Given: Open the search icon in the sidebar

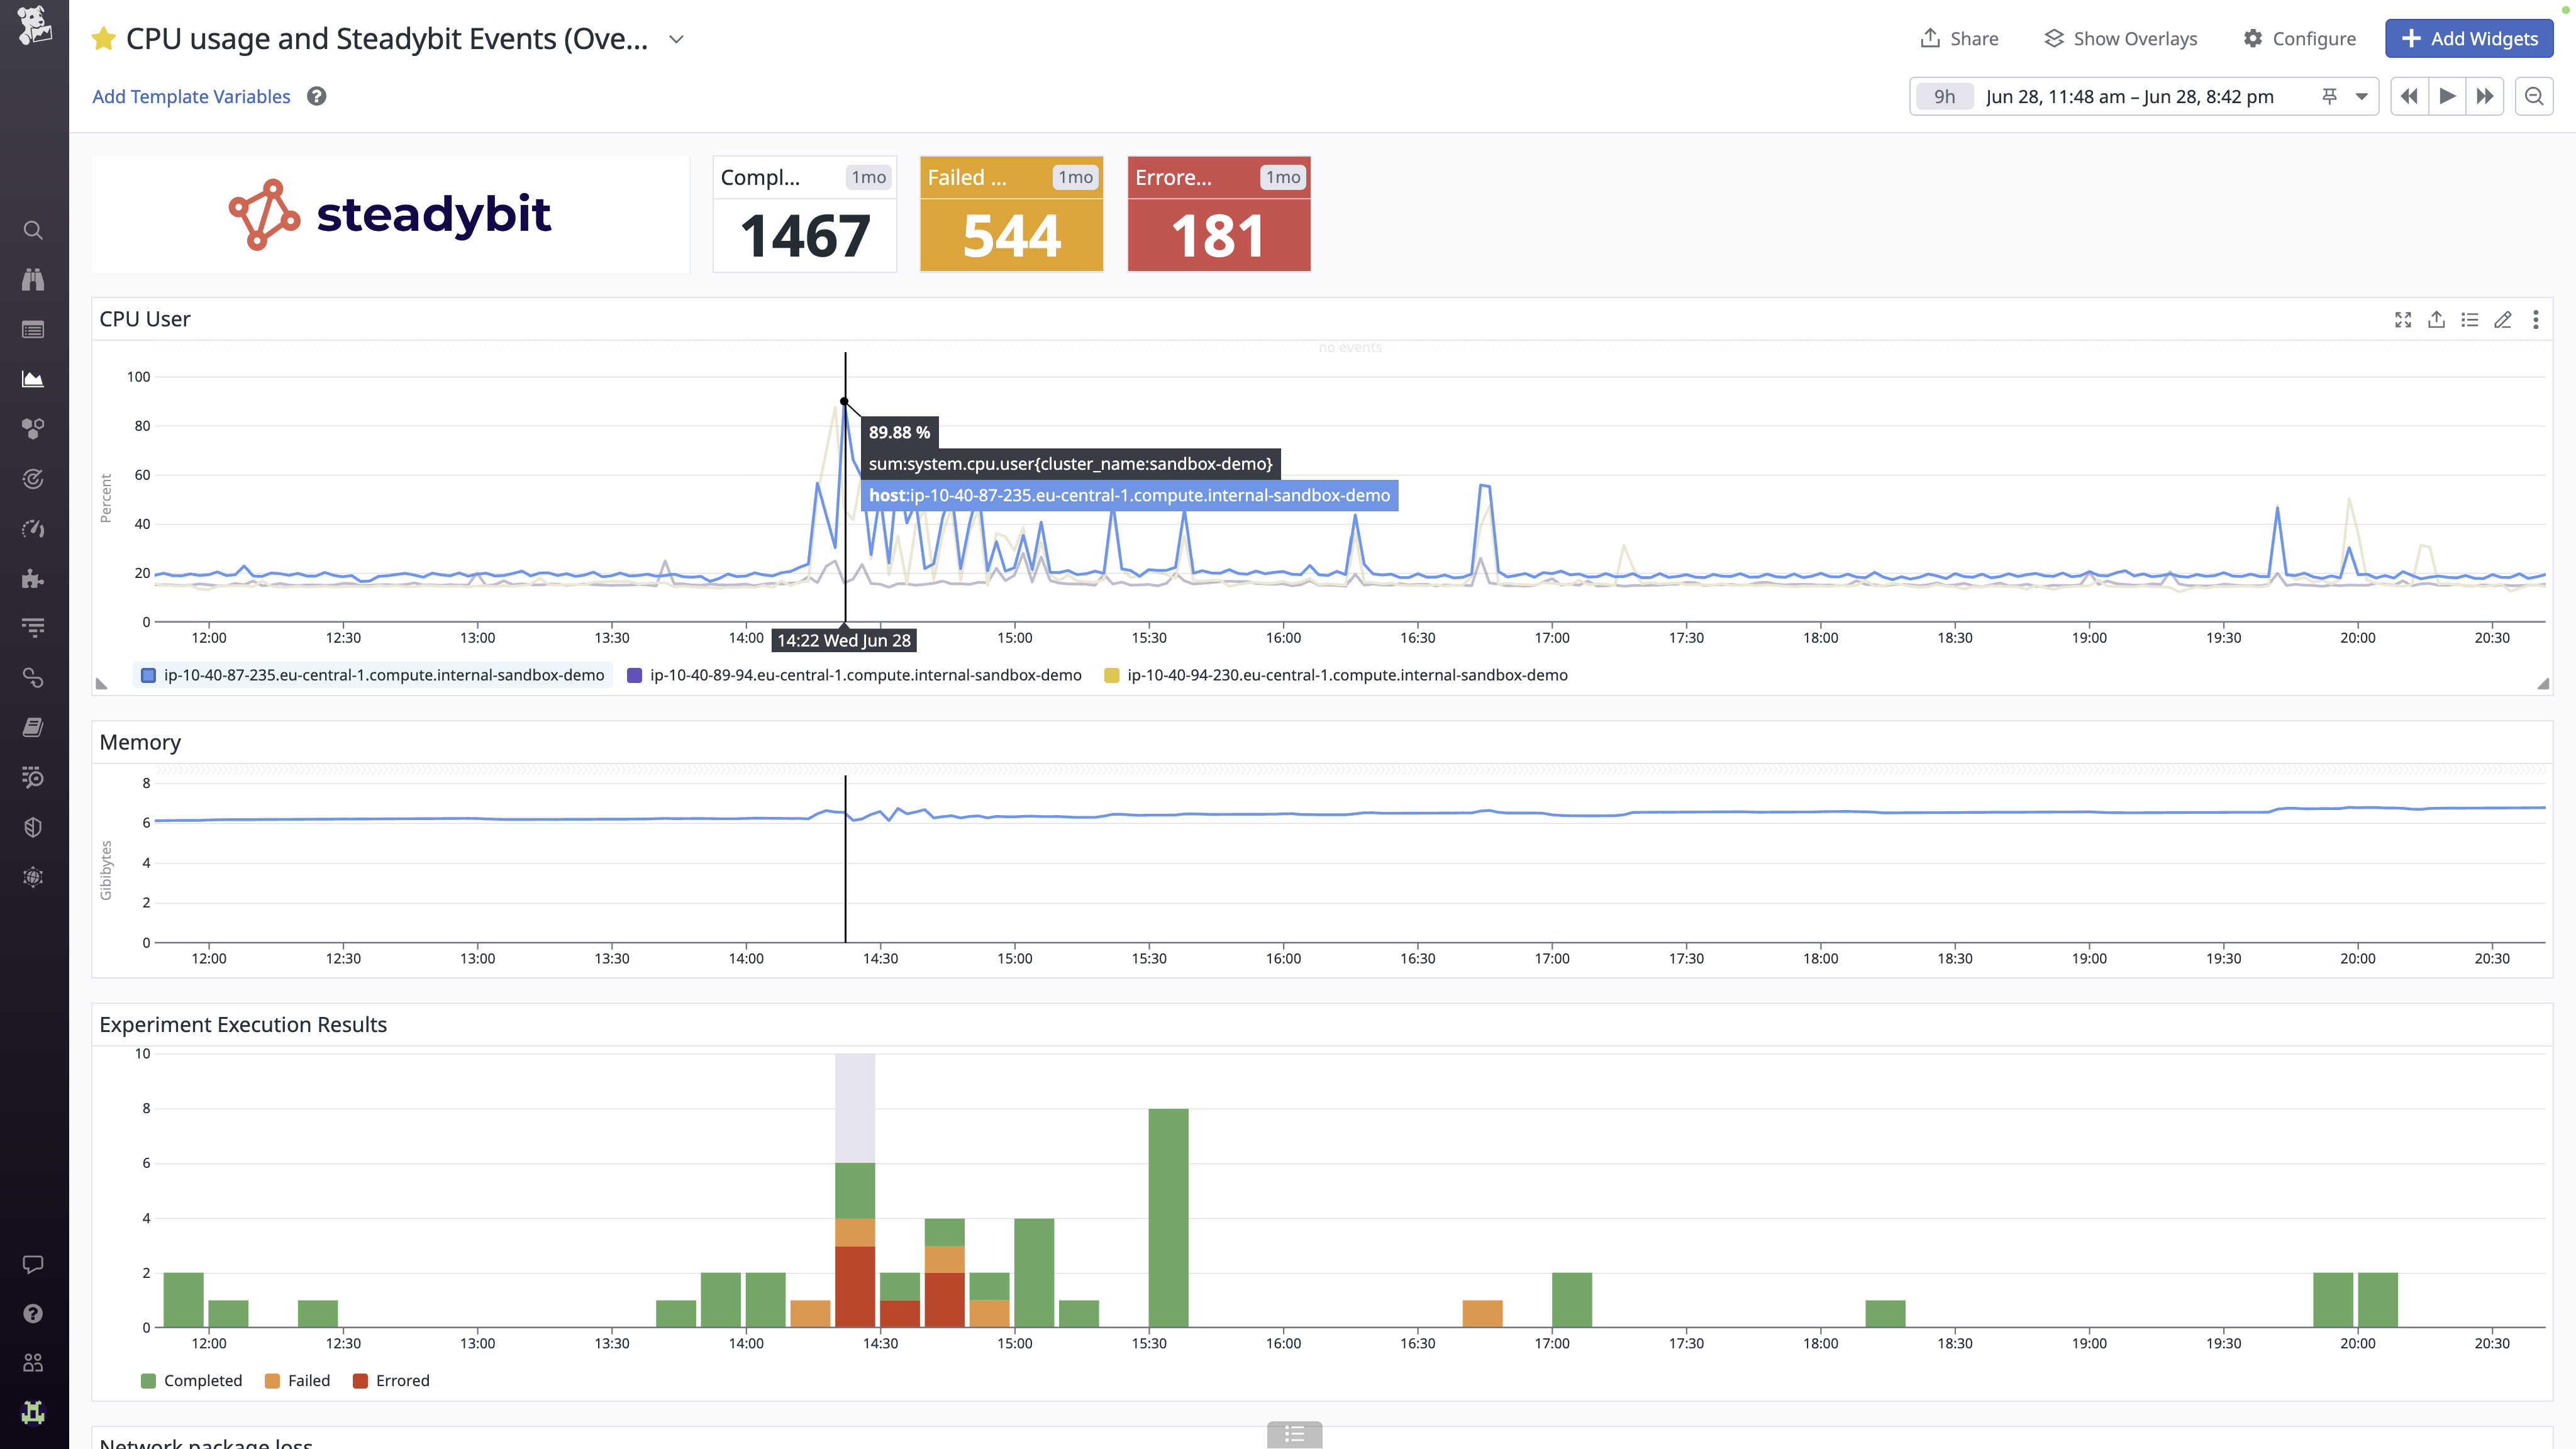Looking at the screenshot, I should pyautogui.click(x=33, y=230).
